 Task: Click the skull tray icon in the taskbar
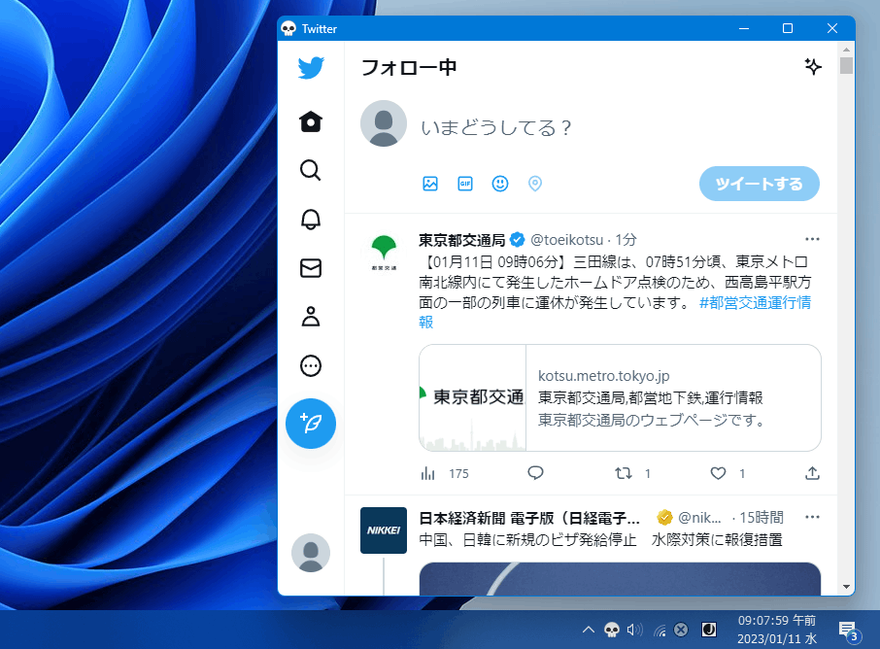click(x=612, y=630)
